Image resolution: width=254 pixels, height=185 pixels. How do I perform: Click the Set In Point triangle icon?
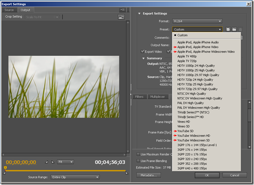point(47,162)
